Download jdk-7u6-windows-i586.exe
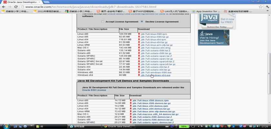The width and height of the screenshot is (271, 129). click(x=156, y=73)
